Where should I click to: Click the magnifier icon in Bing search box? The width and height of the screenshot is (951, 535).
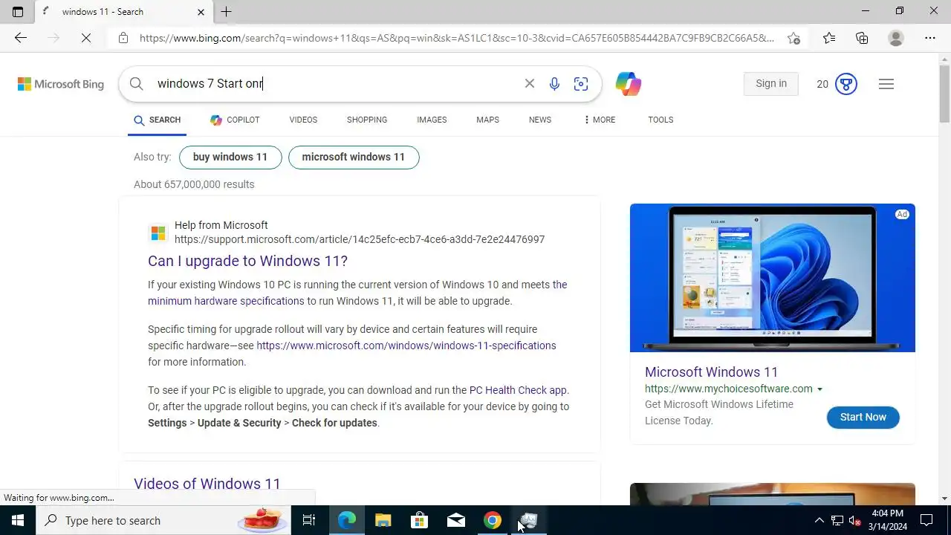point(136,84)
